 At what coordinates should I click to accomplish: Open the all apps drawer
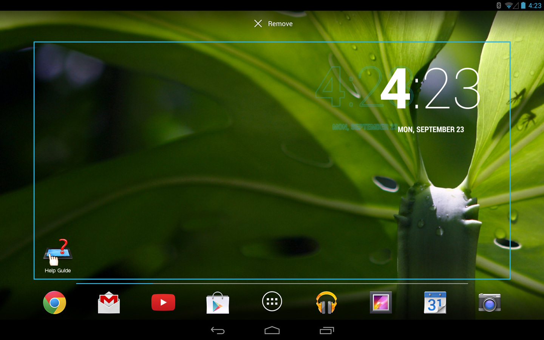coord(272,301)
